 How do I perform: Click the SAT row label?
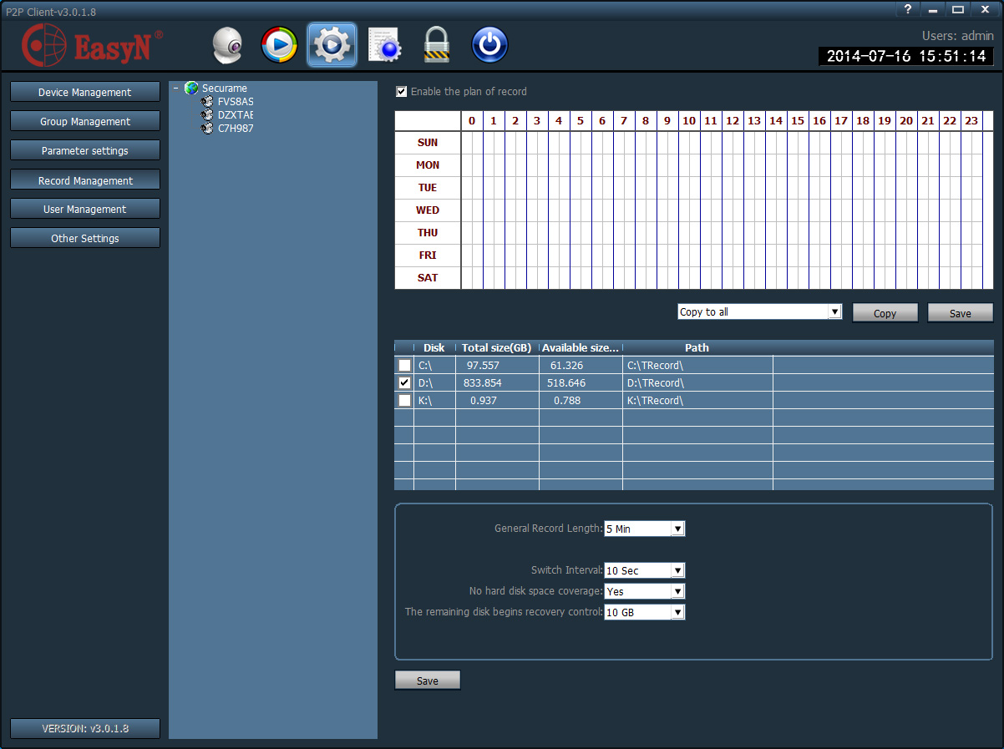428,278
